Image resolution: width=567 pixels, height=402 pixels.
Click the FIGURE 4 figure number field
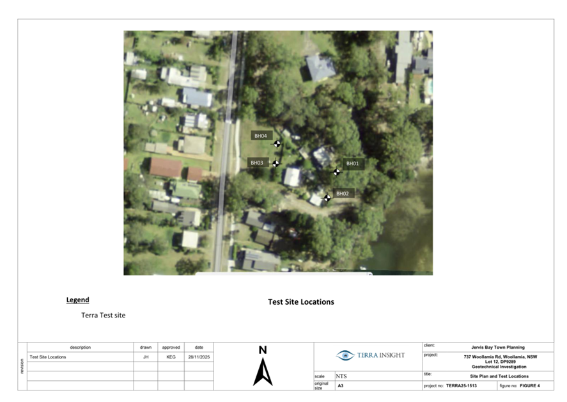530,386
